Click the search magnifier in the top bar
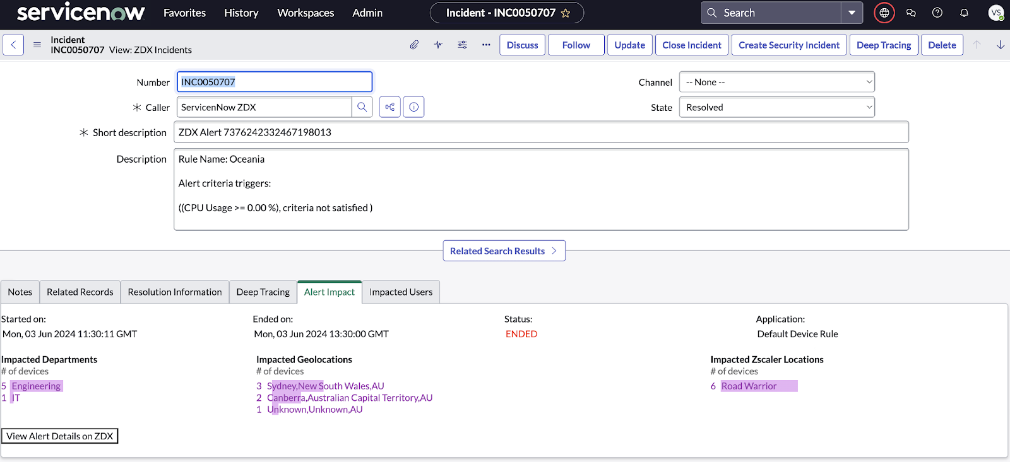Screen dimensions: 1010x462 [711, 13]
